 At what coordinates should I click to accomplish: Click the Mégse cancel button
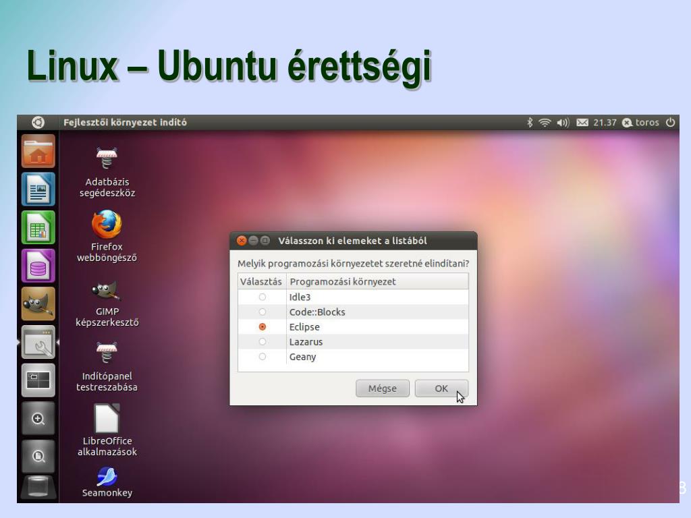pyautogui.click(x=382, y=388)
